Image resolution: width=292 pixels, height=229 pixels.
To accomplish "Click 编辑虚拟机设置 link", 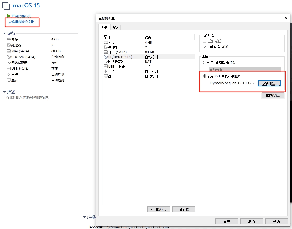I will 23,22.
